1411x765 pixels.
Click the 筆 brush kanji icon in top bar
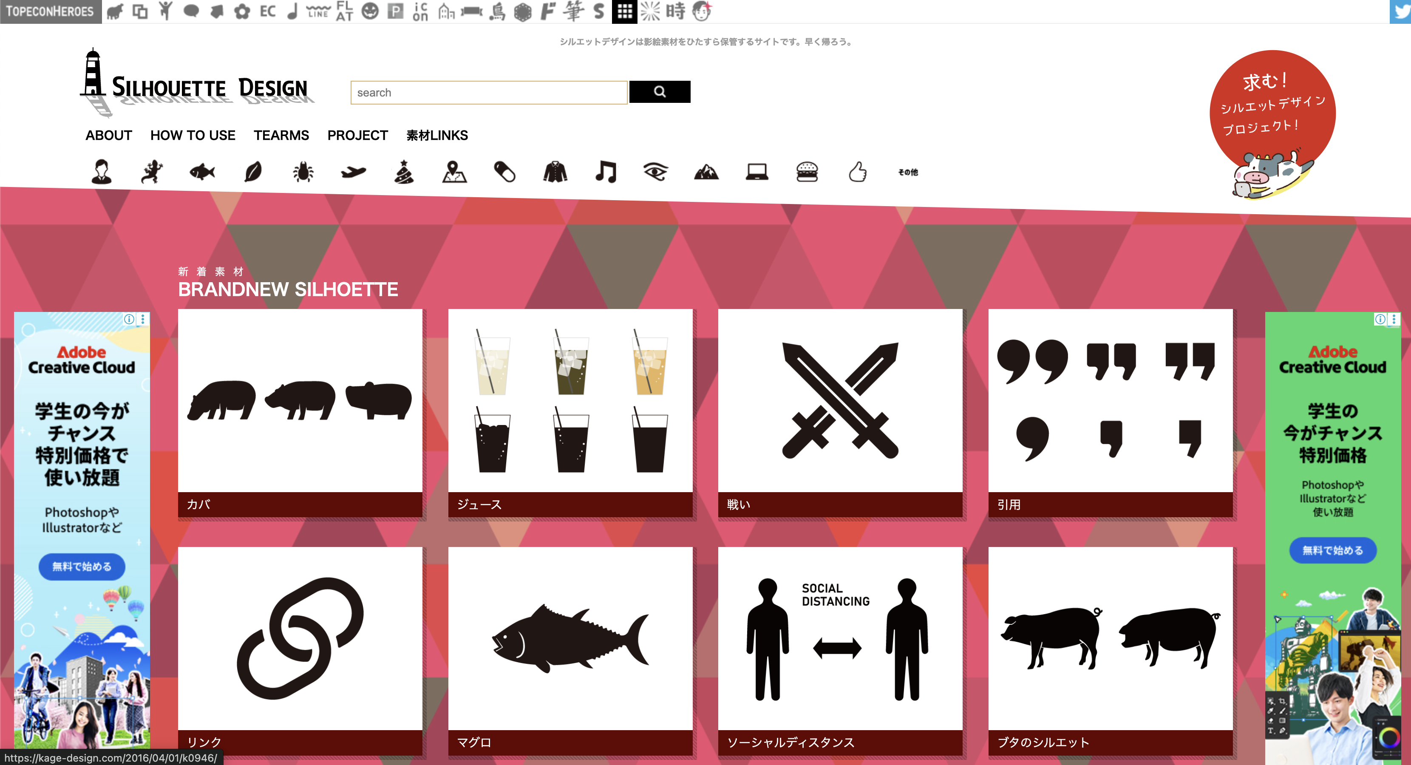(x=573, y=11)
